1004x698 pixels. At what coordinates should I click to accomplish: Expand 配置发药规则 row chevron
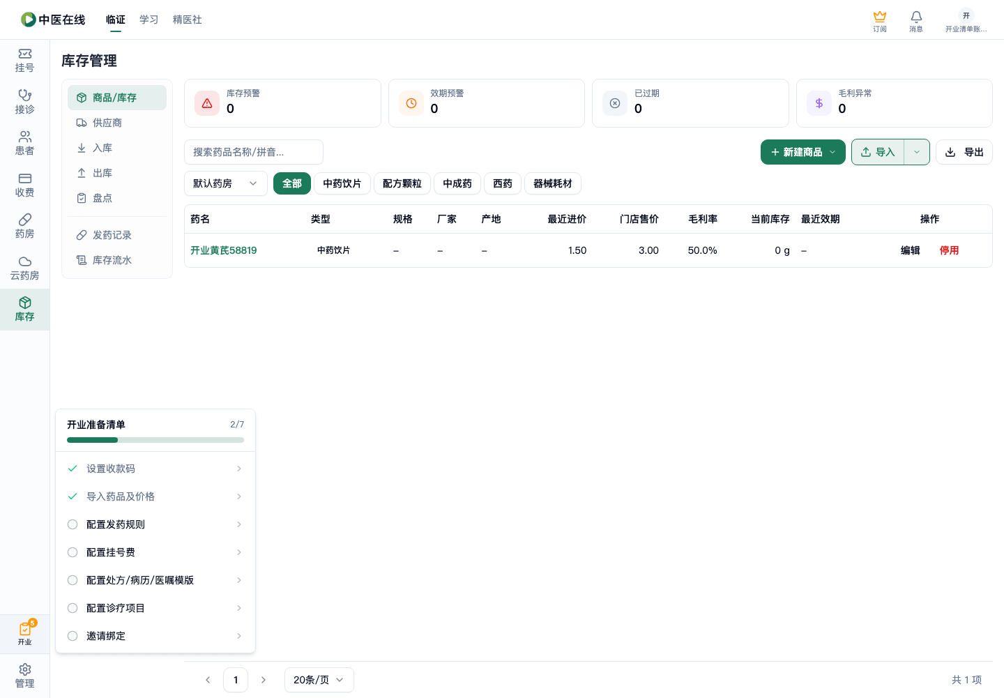click(239, 524)
